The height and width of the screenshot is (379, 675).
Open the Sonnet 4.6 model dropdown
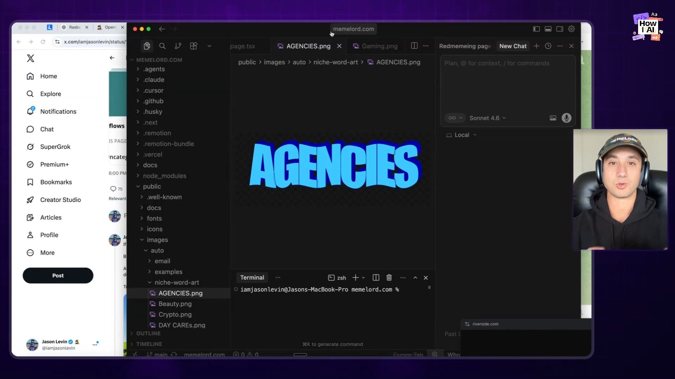[488, 118]
